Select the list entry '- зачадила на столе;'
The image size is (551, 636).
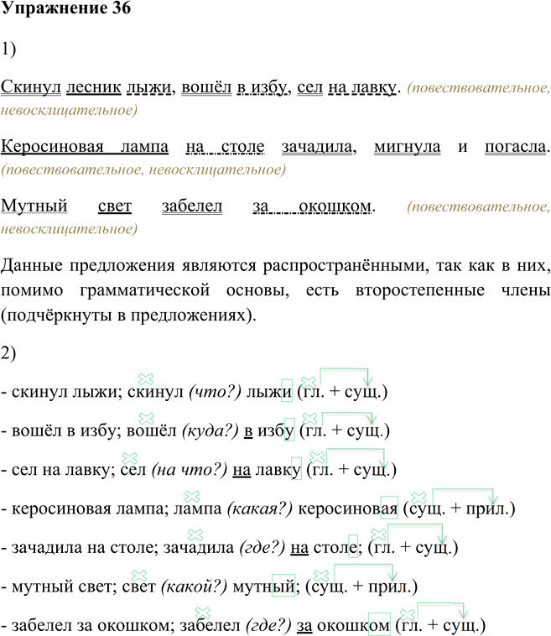[x=80, y=547]
